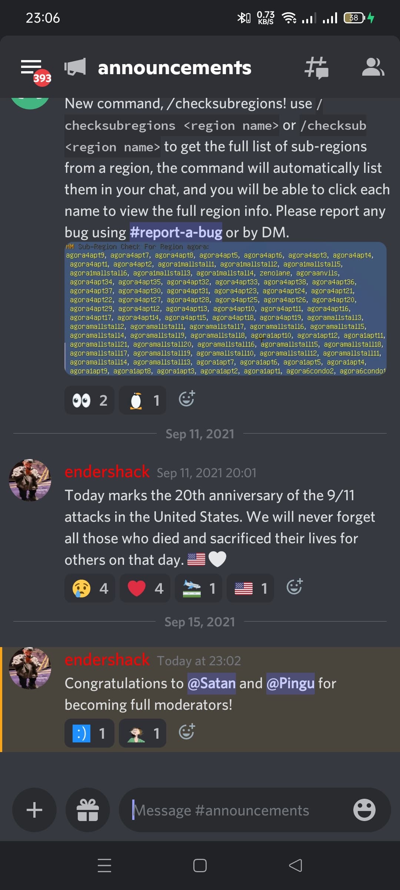Open emoji picker in message box
400x890 pixels.
364,810
